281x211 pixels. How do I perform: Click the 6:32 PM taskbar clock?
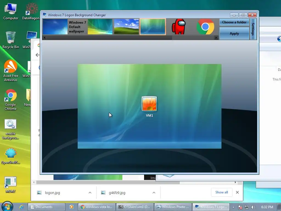point(267,207)
